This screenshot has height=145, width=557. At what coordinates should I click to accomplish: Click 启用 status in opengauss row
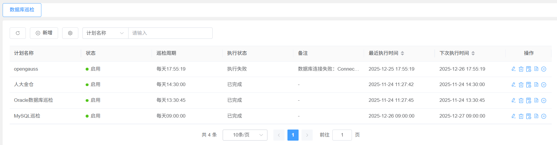[x=93, y=69]
